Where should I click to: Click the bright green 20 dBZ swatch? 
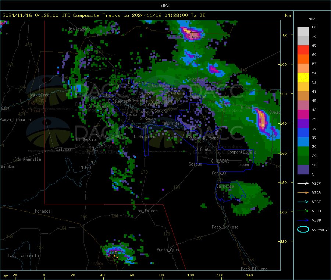click(303, 151)
